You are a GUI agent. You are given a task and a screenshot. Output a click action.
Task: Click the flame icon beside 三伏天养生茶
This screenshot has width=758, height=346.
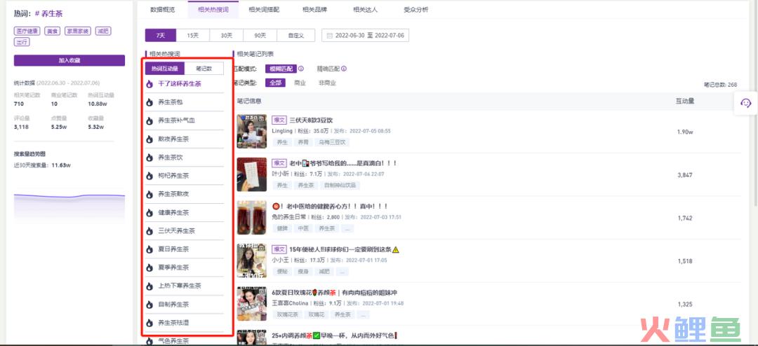click(x=149, y=231)
